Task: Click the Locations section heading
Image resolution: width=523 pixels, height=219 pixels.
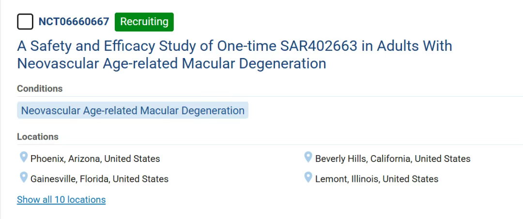Action: click(x=38, y=137)
